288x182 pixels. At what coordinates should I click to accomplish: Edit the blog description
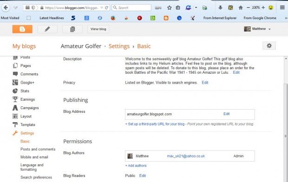click(236, 72)
